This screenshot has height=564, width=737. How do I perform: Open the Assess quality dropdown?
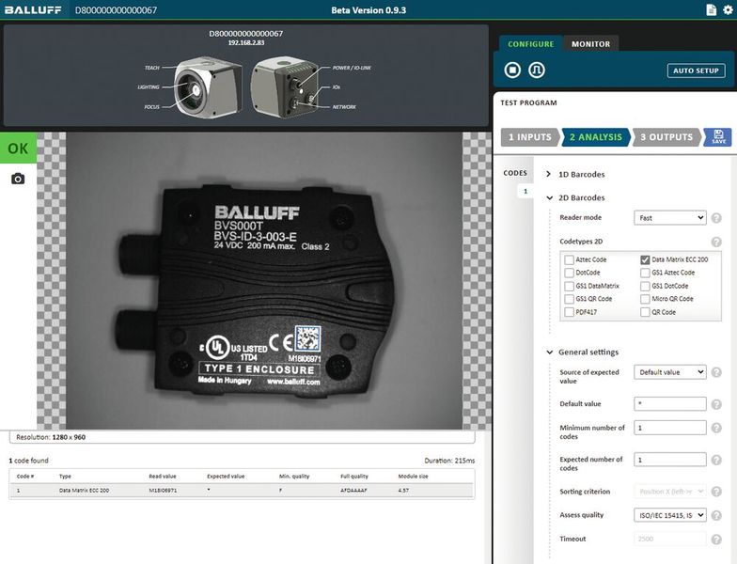pos(669,515)
